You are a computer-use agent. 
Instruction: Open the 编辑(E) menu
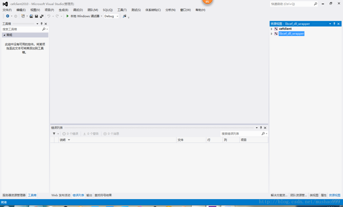(21, 10)
